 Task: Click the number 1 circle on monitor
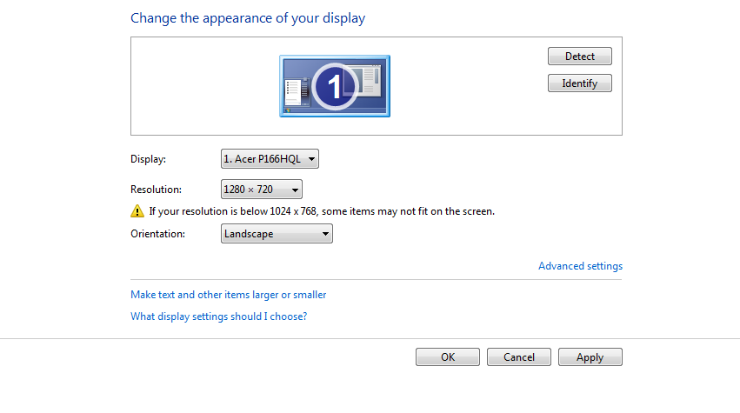tap(335, 86)
